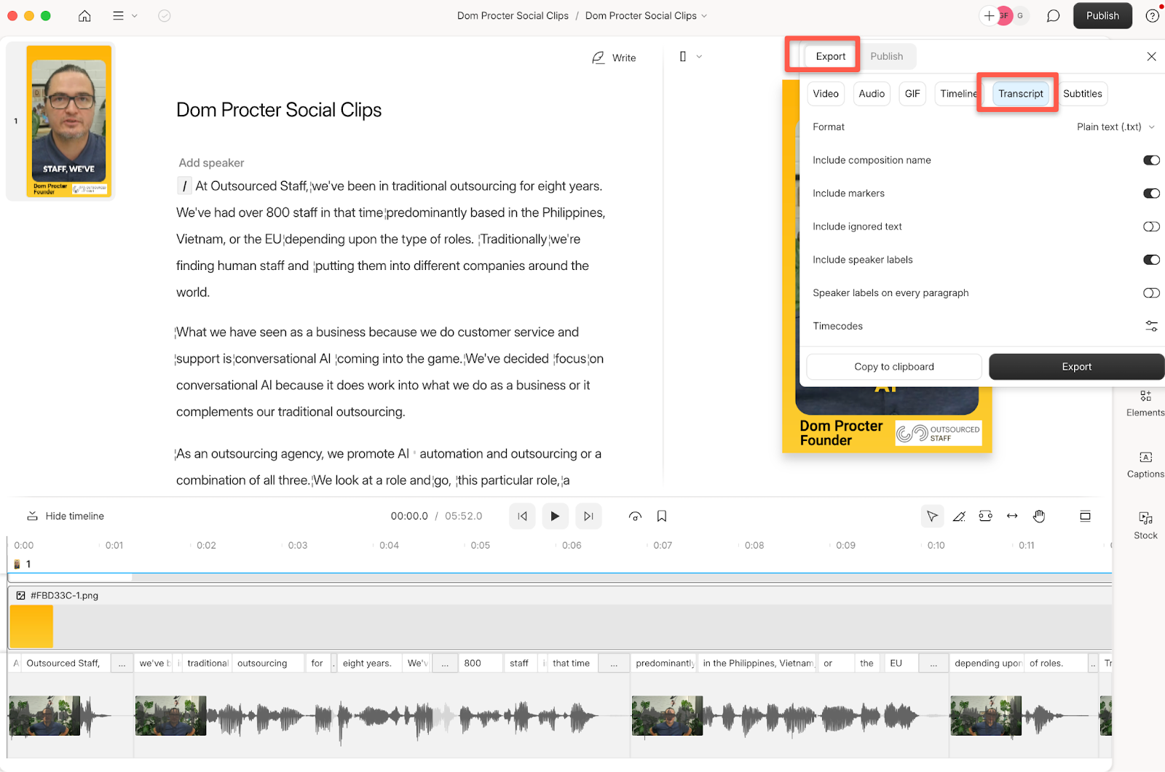Skip to next with forward control
The width and height of the screenshot is (1165, 772).
coord(588,516)
